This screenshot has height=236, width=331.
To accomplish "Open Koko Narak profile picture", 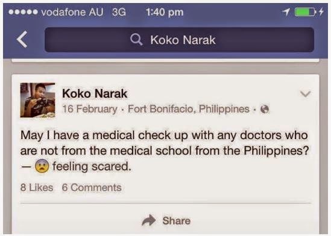I will click(x=37, y=100).
